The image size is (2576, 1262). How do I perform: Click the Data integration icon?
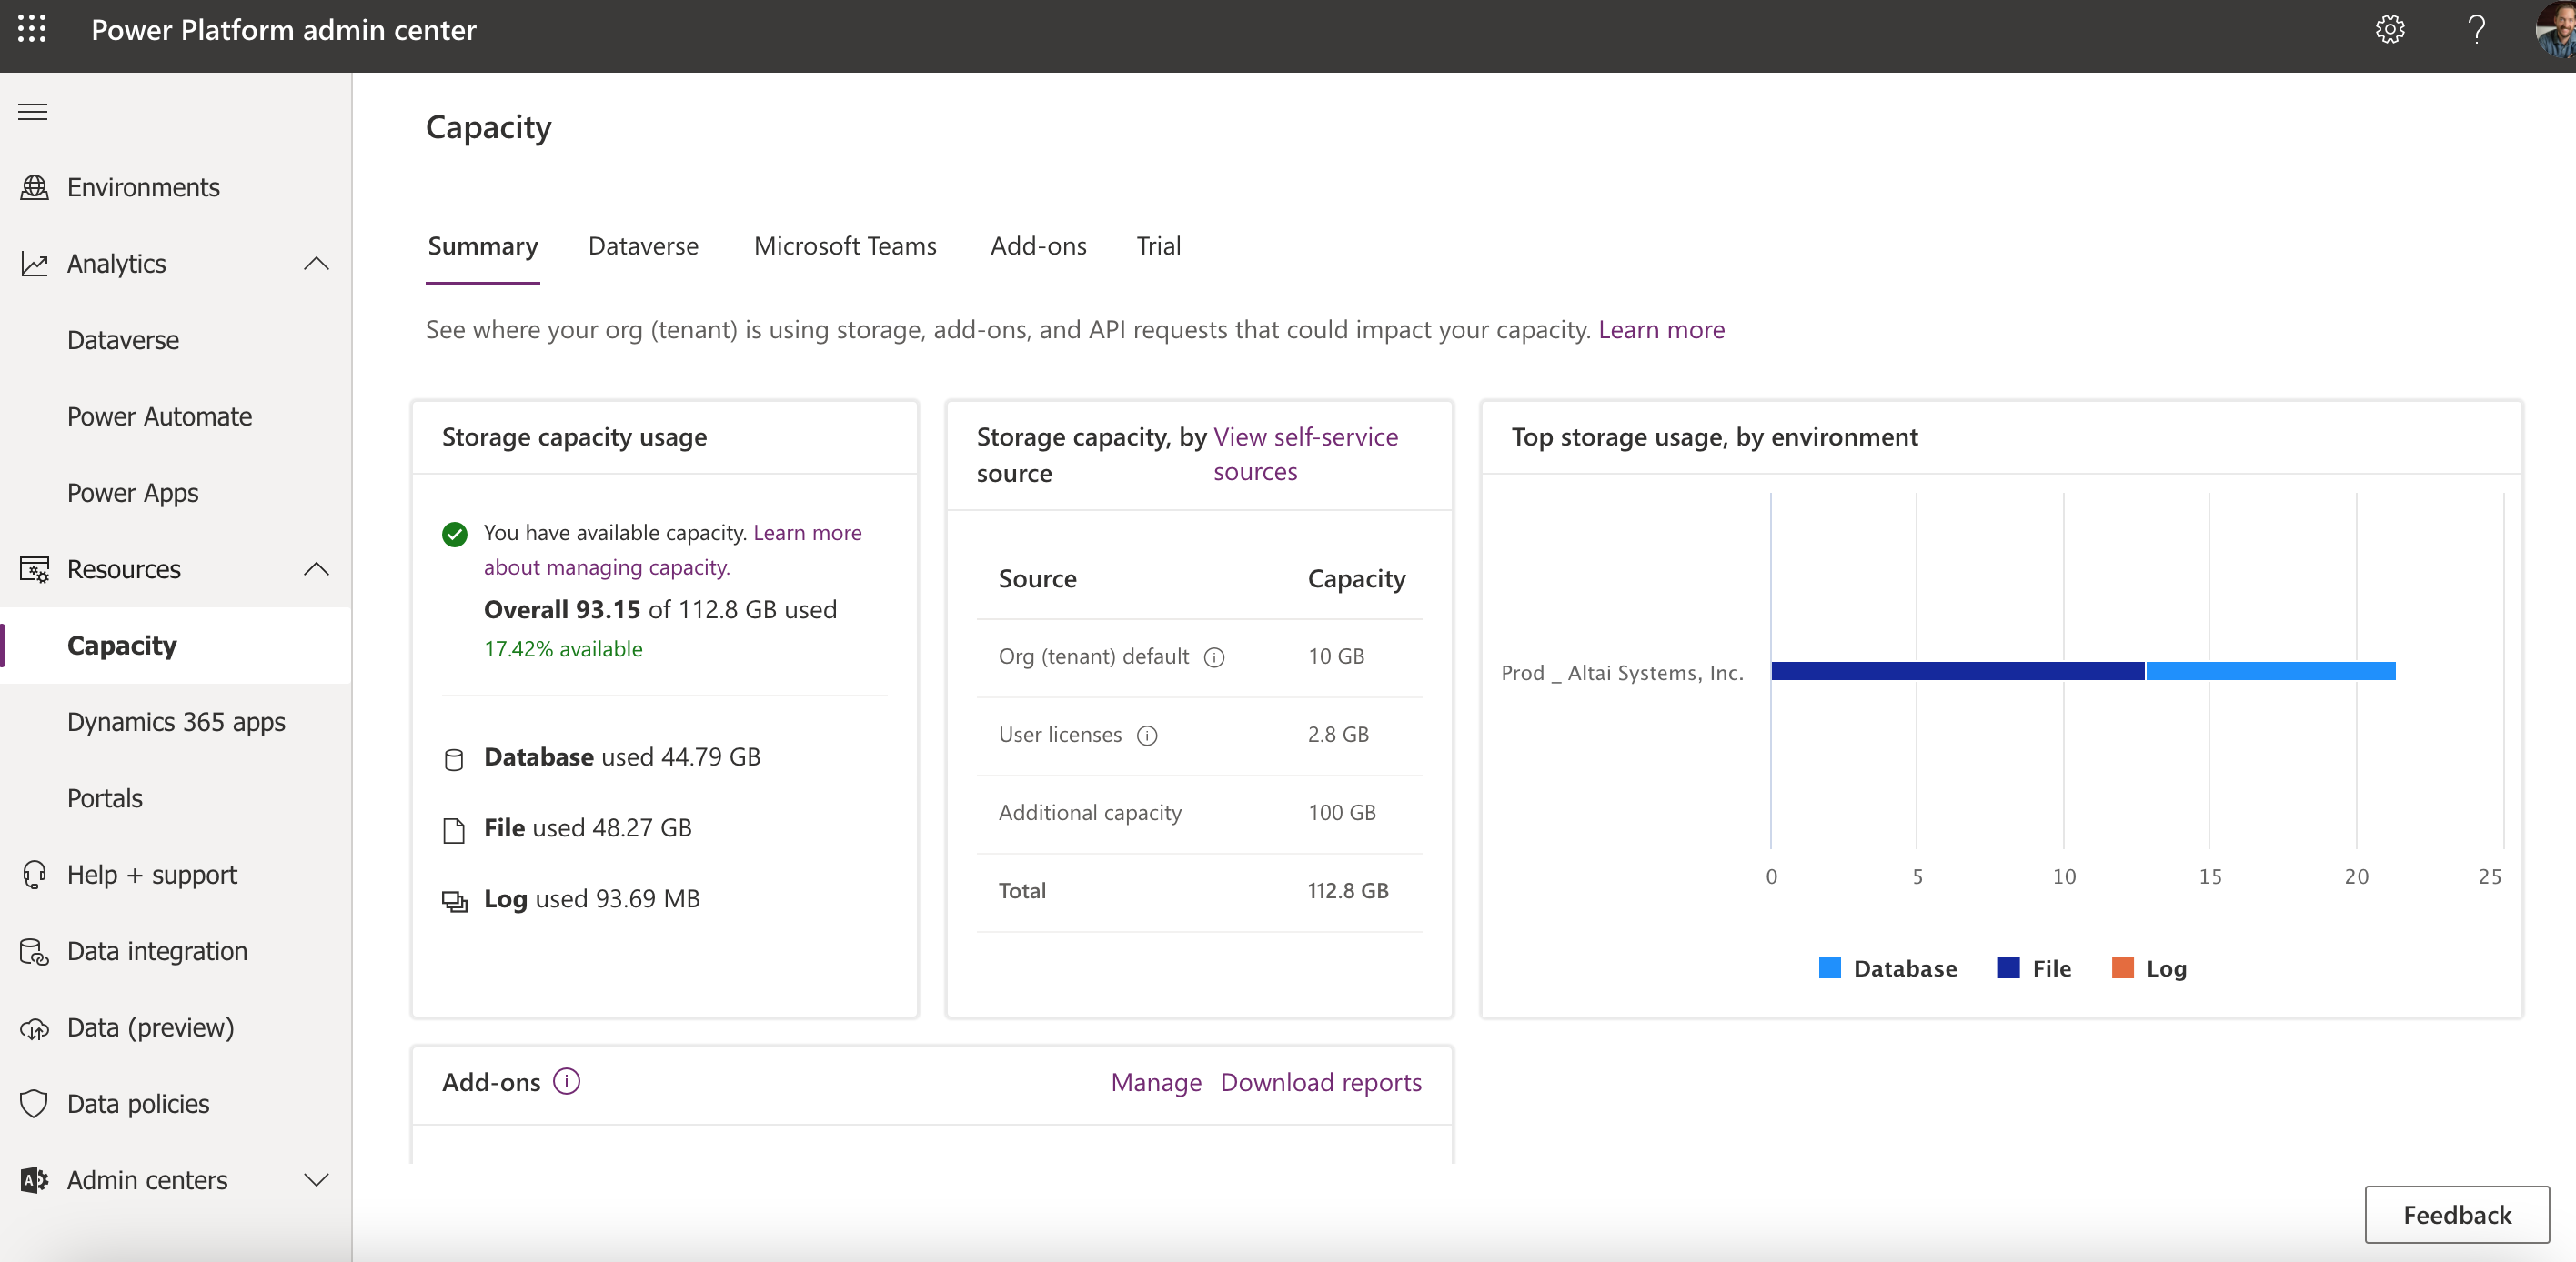[x=35, y=951]
